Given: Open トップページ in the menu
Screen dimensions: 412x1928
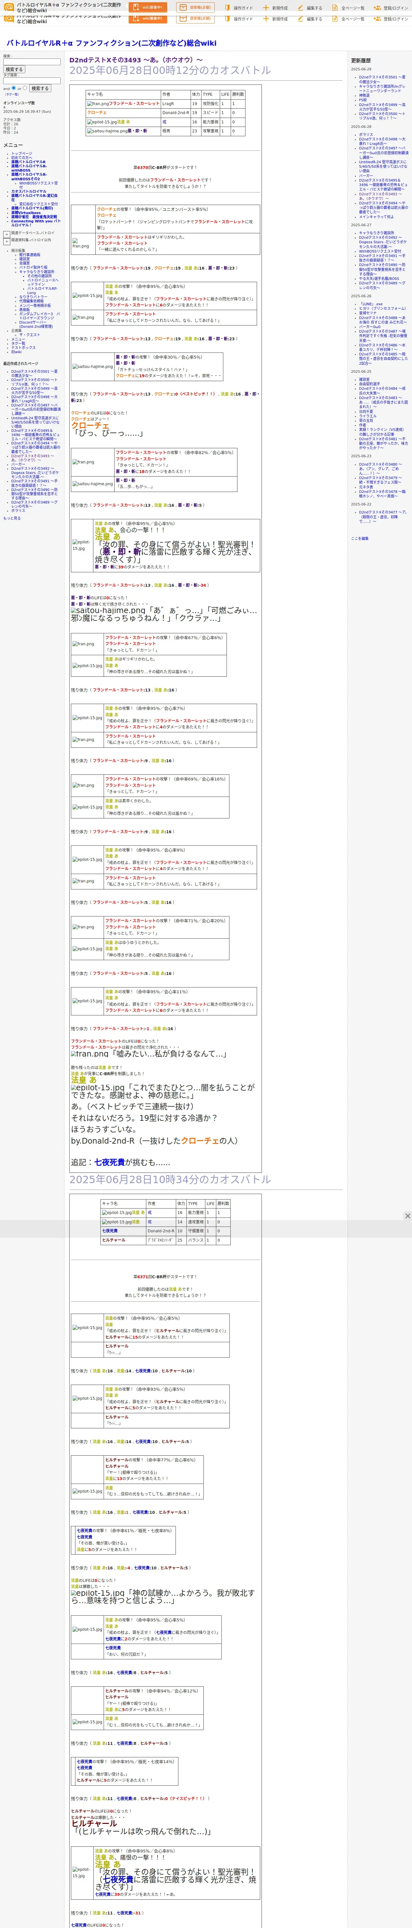Looking at the screenshot, I should [x=22, y=153].
